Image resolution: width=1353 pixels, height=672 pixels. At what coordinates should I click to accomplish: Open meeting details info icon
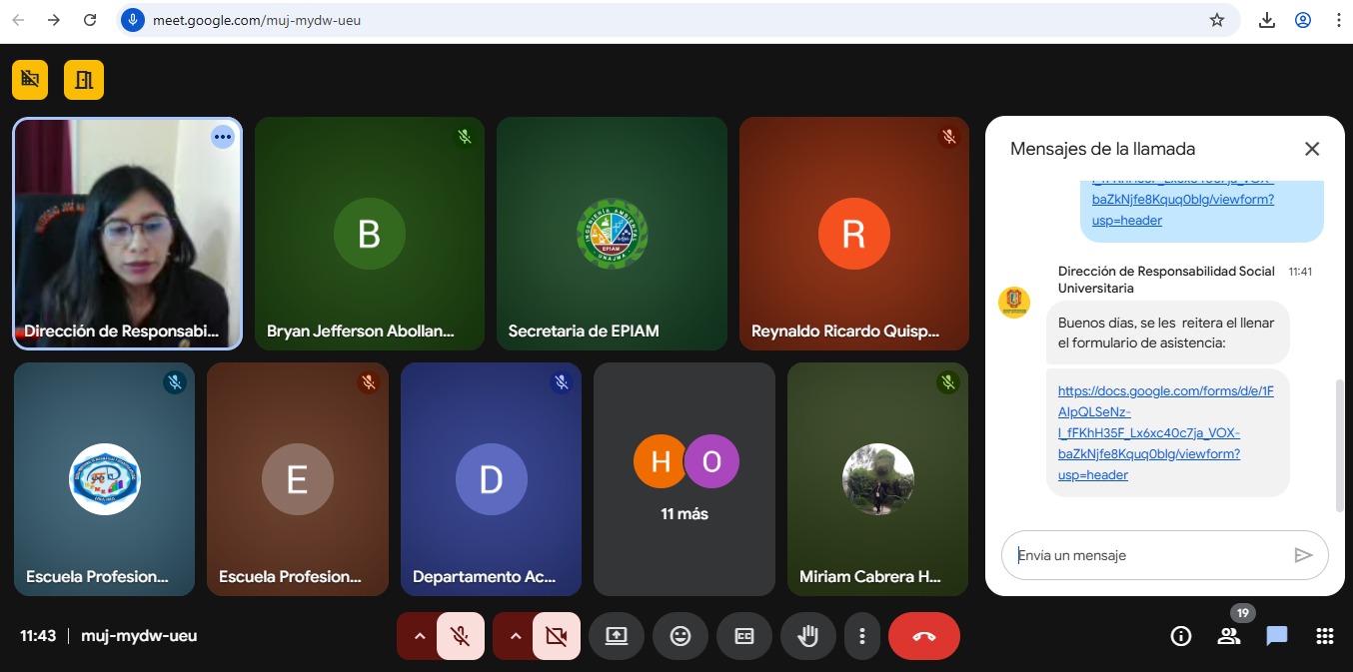[x=1180, y=636]
